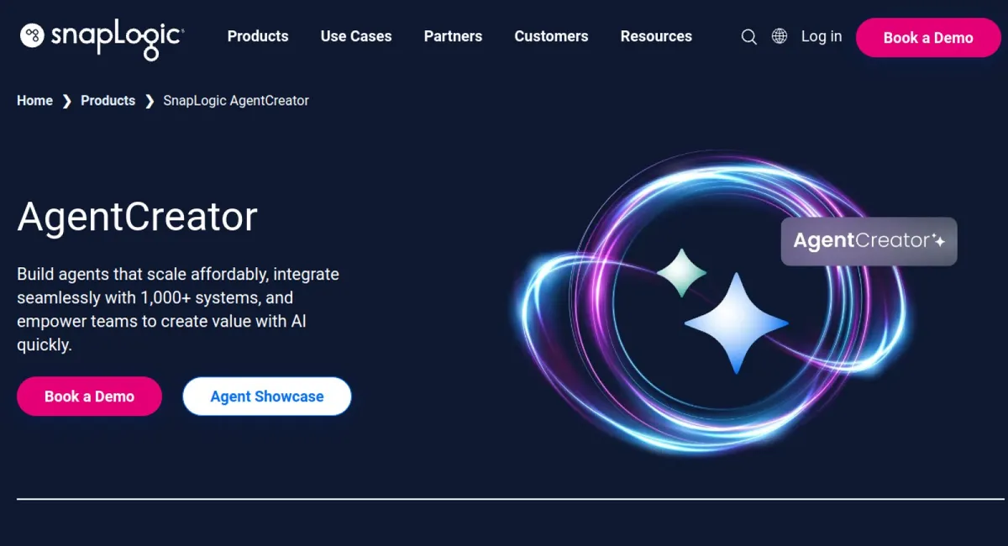Click Book a Demo below description

click(x=89, y=396)
